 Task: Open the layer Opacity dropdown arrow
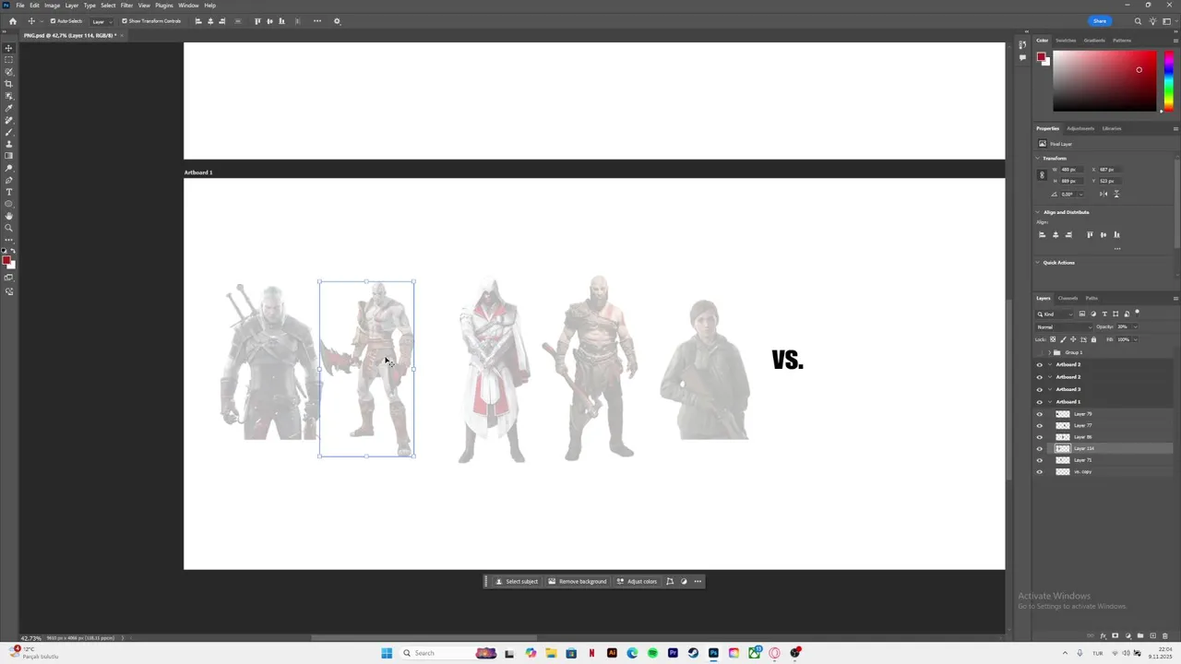(1134, 326)
